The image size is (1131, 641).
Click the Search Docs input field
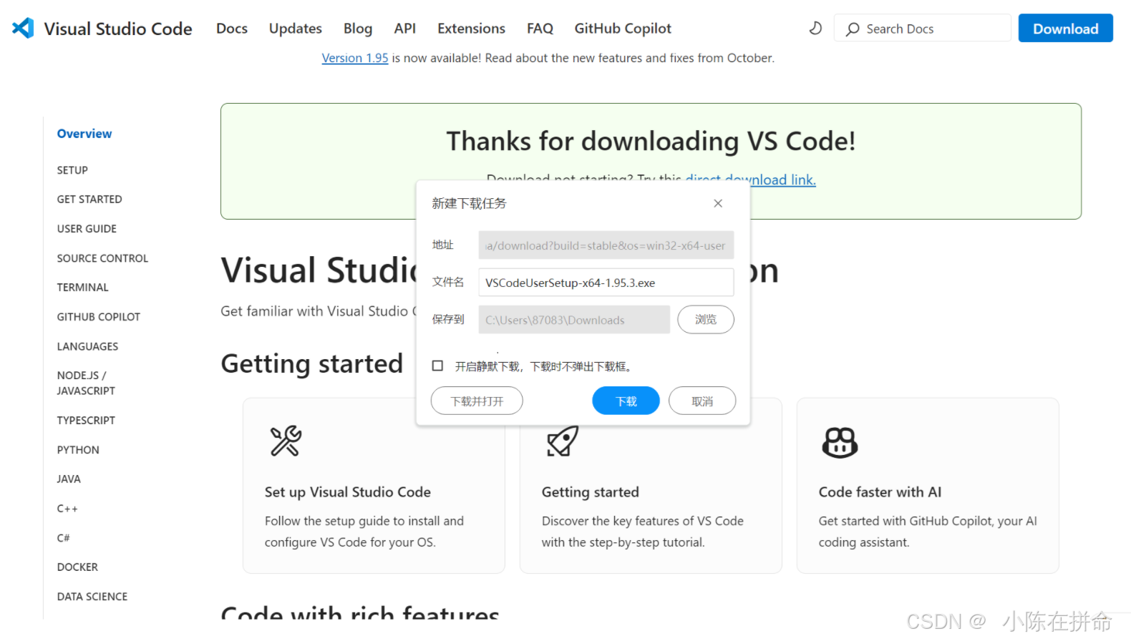coord(922,28)
